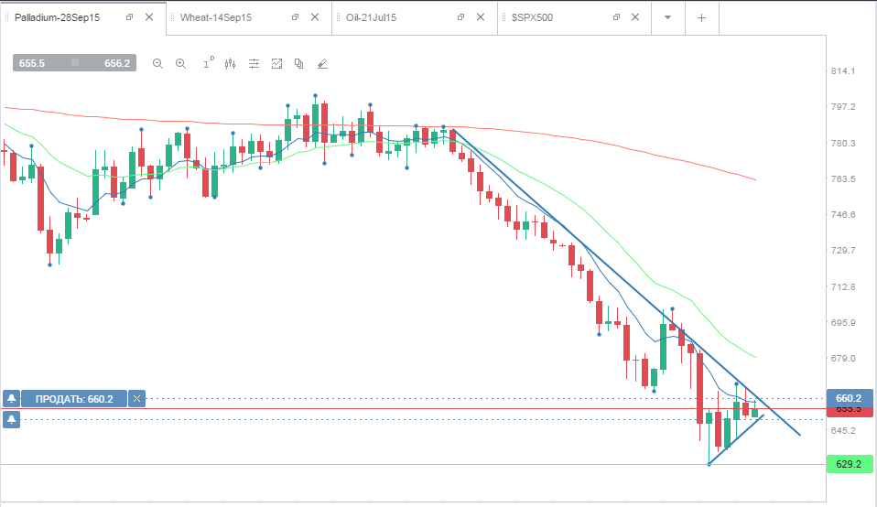Open the 1D timeframe selector
This screenshot has height=507, width=877.
[x=208, y=63]
